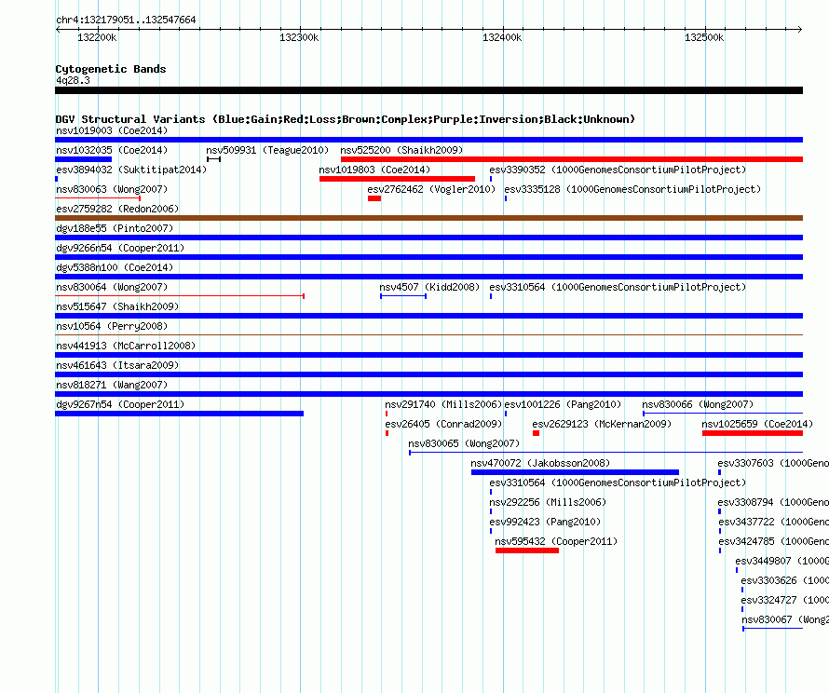The height and width of the screenshot is (693, 829).
Task: Open variant esv3894032 (Suktitipat2014) label
Action: 131,170
